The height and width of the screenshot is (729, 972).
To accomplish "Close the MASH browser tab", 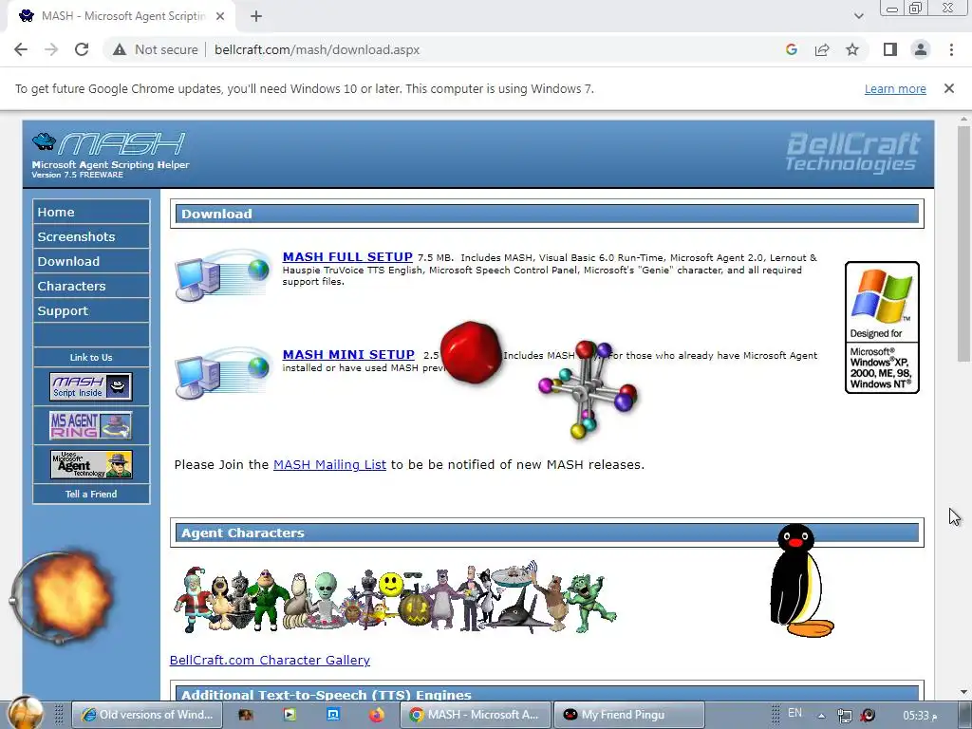I will click(x=220, y=16).
